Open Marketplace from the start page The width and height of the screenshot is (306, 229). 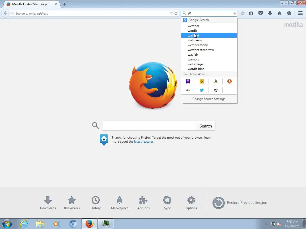tap(120, 203)
